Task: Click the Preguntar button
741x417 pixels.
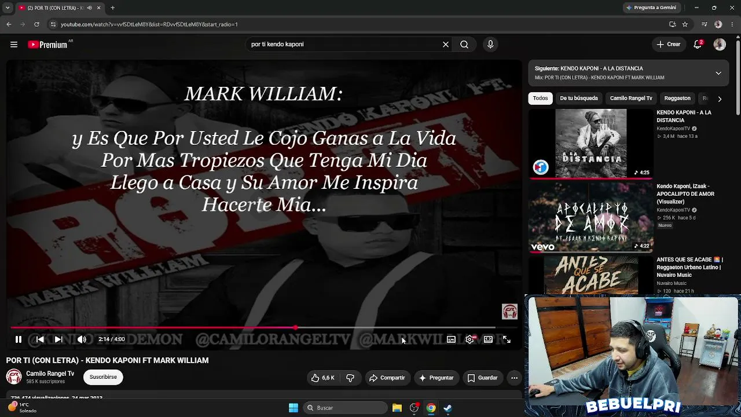Action: 436,378
